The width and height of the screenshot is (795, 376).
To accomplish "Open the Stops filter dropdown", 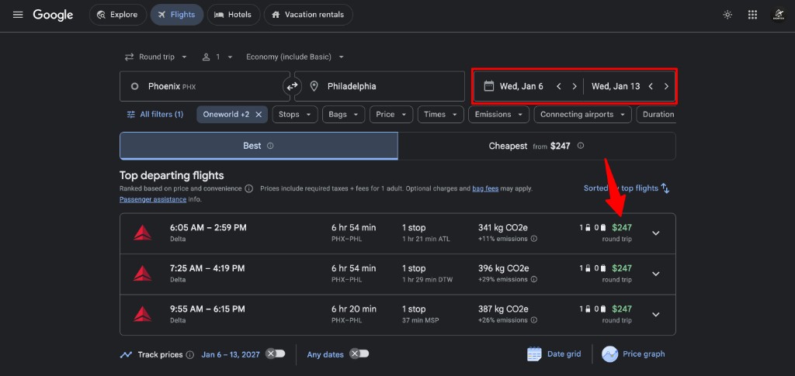I will point(295,115).
